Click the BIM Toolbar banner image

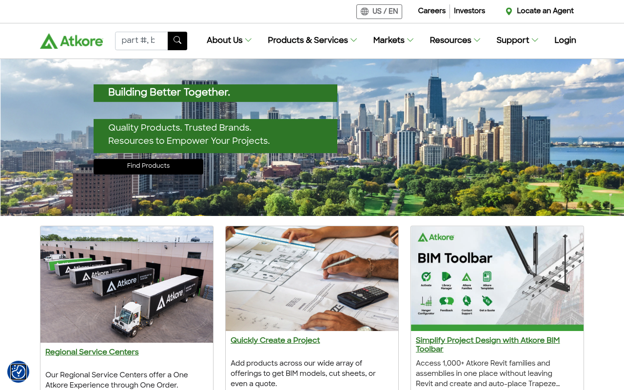pos(497,278)
